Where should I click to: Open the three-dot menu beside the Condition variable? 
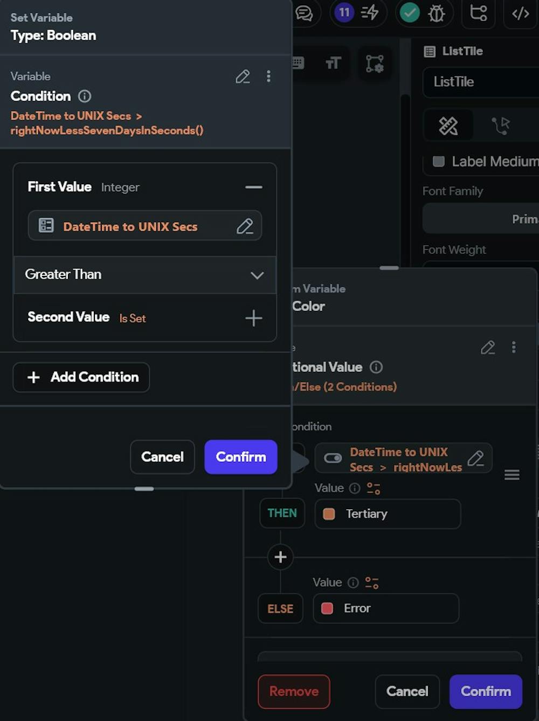coord(268,77)
